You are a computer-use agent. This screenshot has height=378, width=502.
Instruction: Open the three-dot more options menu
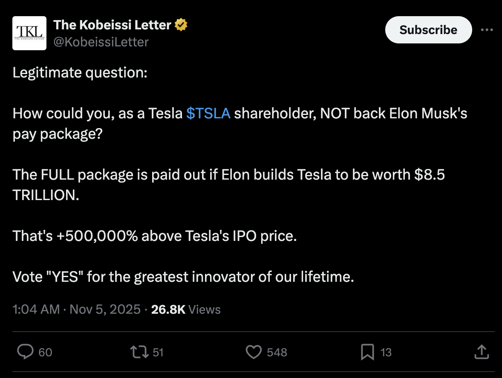[487, 30]
